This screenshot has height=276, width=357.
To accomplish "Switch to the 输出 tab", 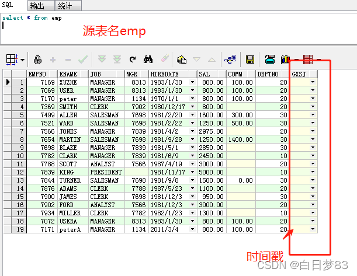I will (41, 6).
